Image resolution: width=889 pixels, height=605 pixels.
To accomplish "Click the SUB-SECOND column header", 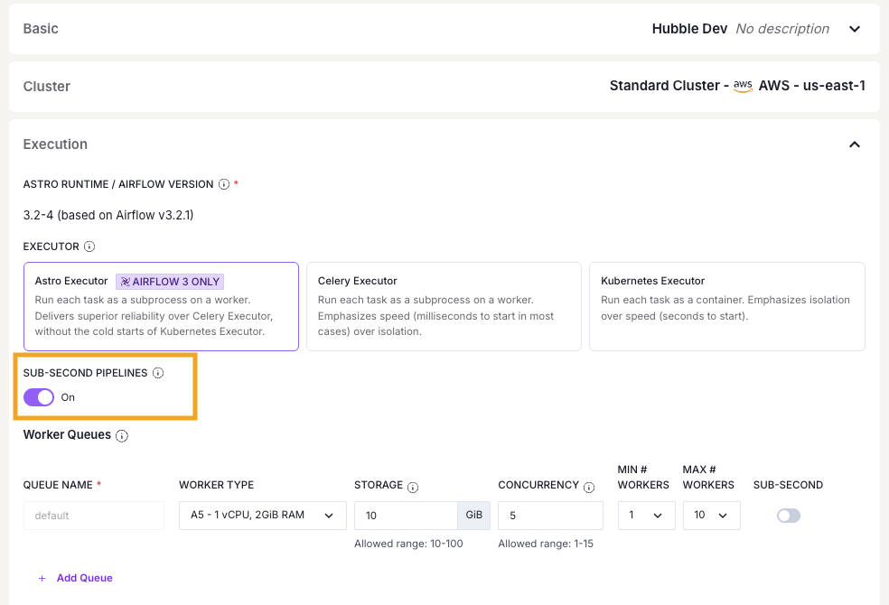I will click(788, 485).
